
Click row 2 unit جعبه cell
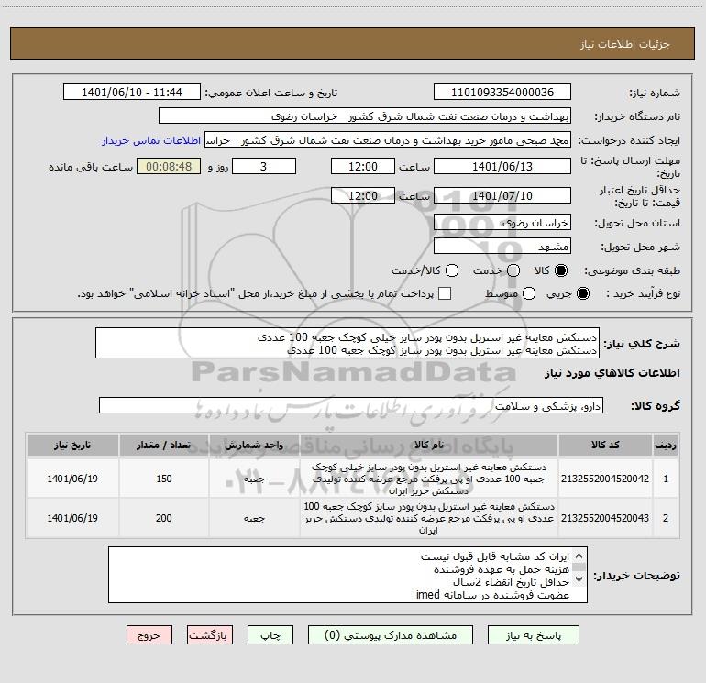[254, 518]
